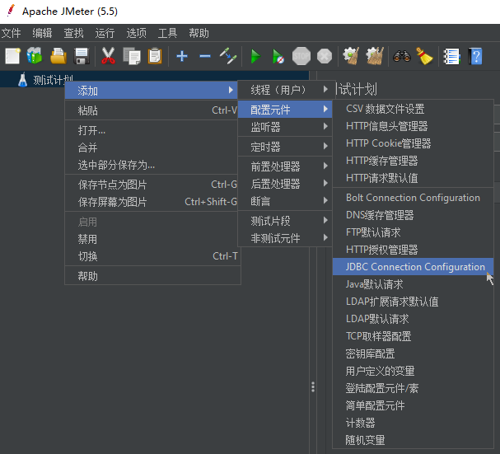The height and width of the screenshot is (454, 500).
Task: Choose 合并 in context menu
Action: [152, 147]
